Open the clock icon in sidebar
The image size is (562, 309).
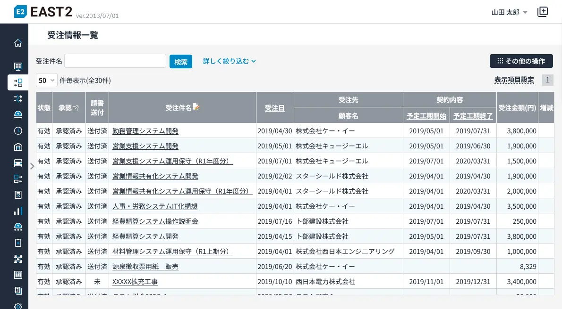pos(18,130)
